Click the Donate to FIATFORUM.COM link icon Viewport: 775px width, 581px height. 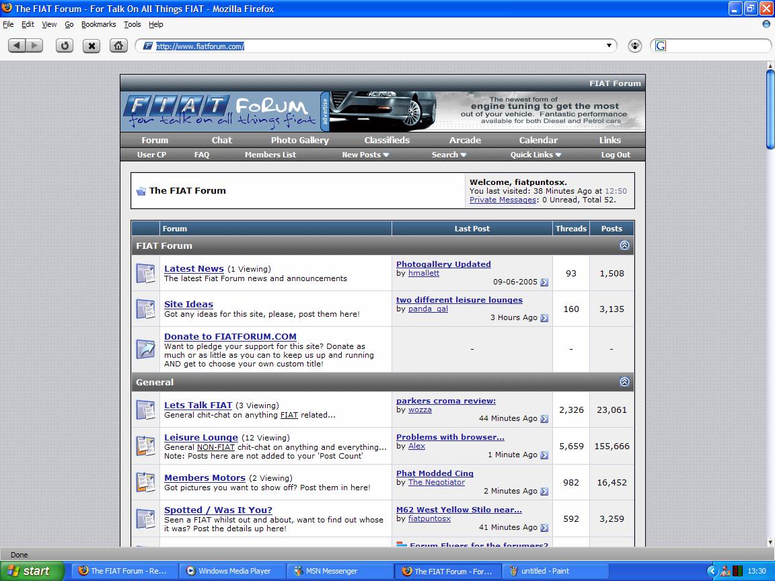click(145, 349)
